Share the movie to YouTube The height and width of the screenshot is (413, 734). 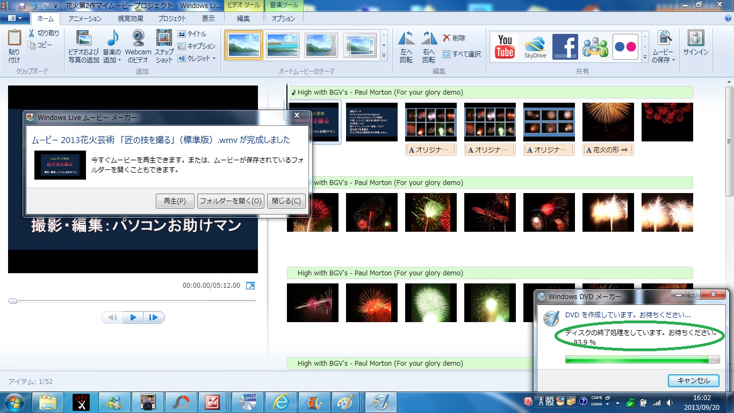[x=505, y=46]
